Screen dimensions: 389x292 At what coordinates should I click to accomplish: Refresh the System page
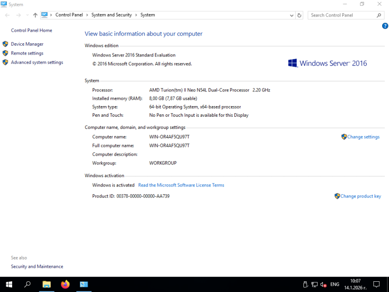point(299,15)
